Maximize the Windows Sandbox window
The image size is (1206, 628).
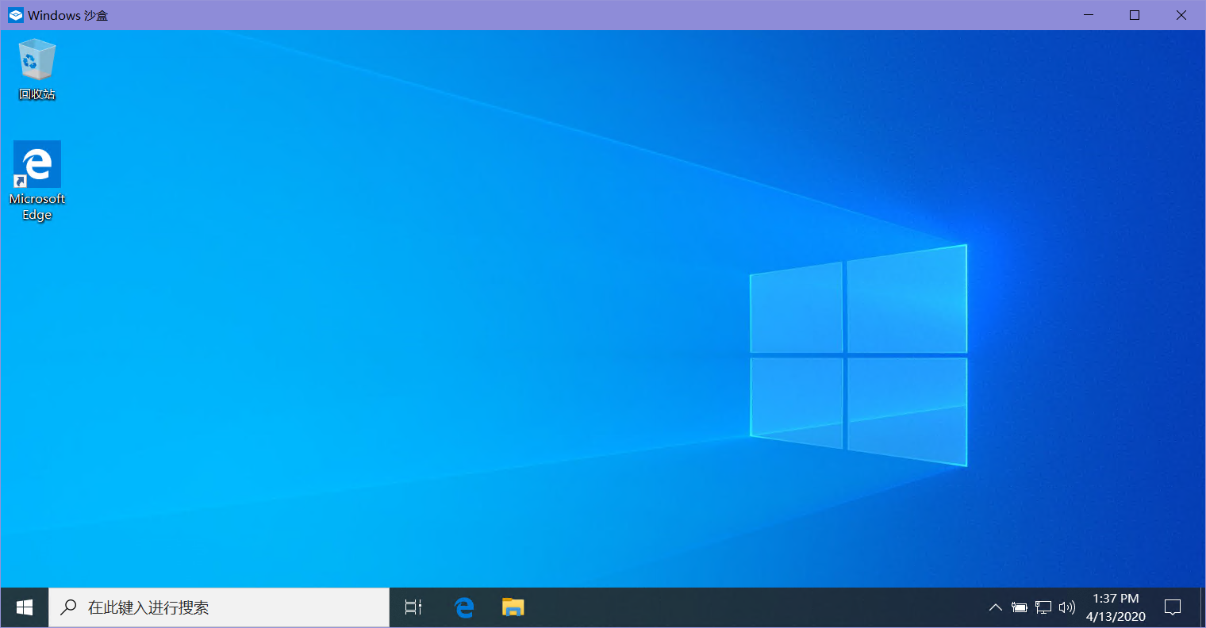(1135, 15)
